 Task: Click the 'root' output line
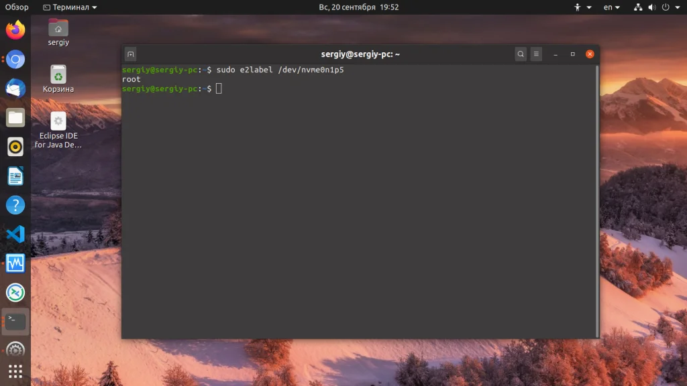click(x=131, y=79)
